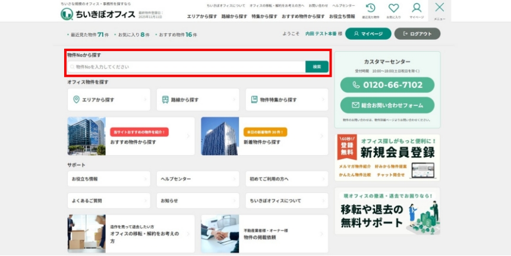Click the train icon for 路線から探す

coord(165,100)
